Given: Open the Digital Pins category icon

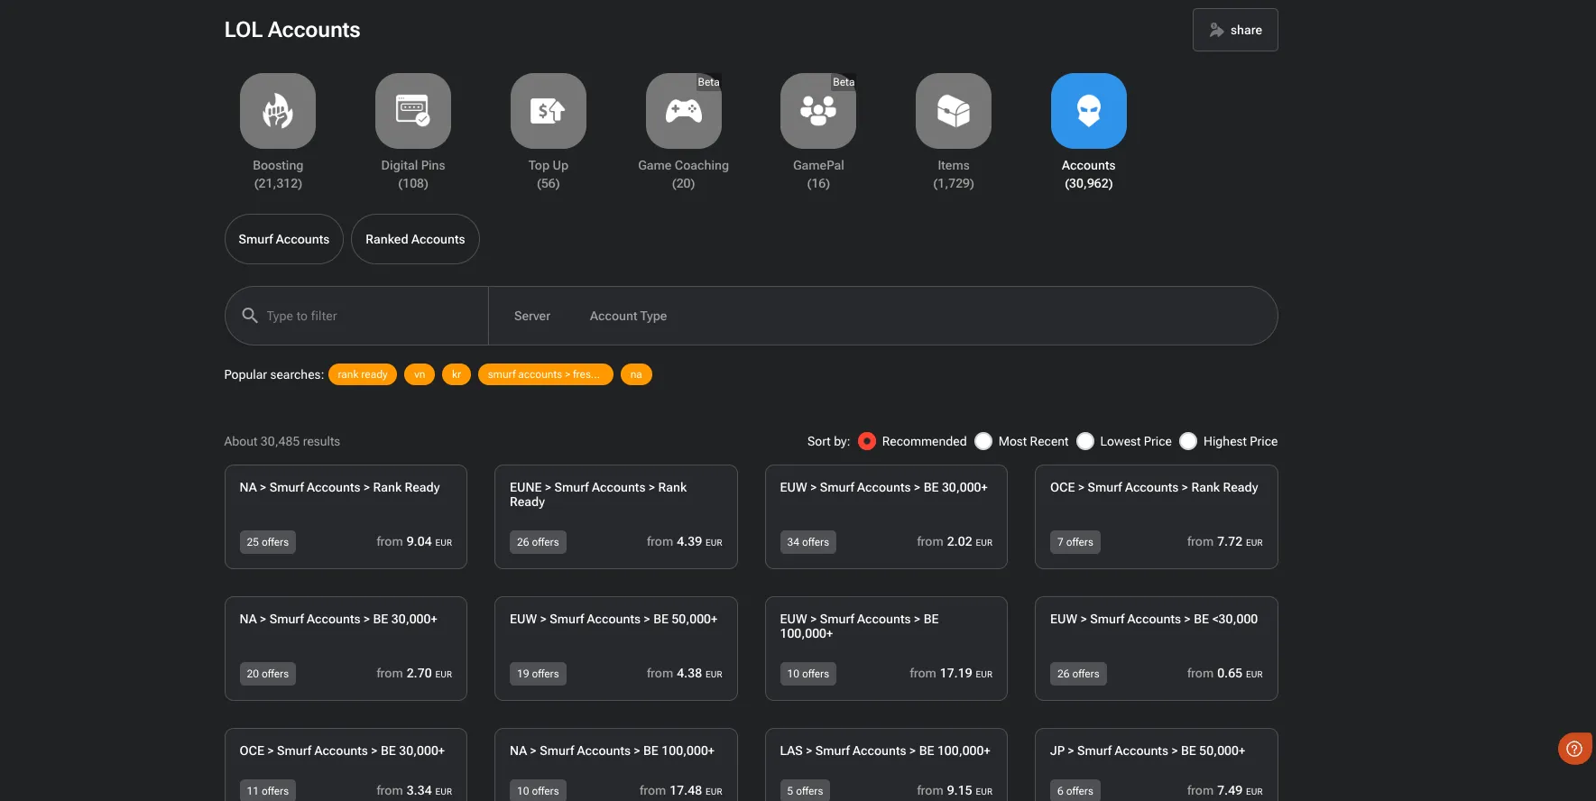Looking at the screenshot, I should click(x=413, y=111).
